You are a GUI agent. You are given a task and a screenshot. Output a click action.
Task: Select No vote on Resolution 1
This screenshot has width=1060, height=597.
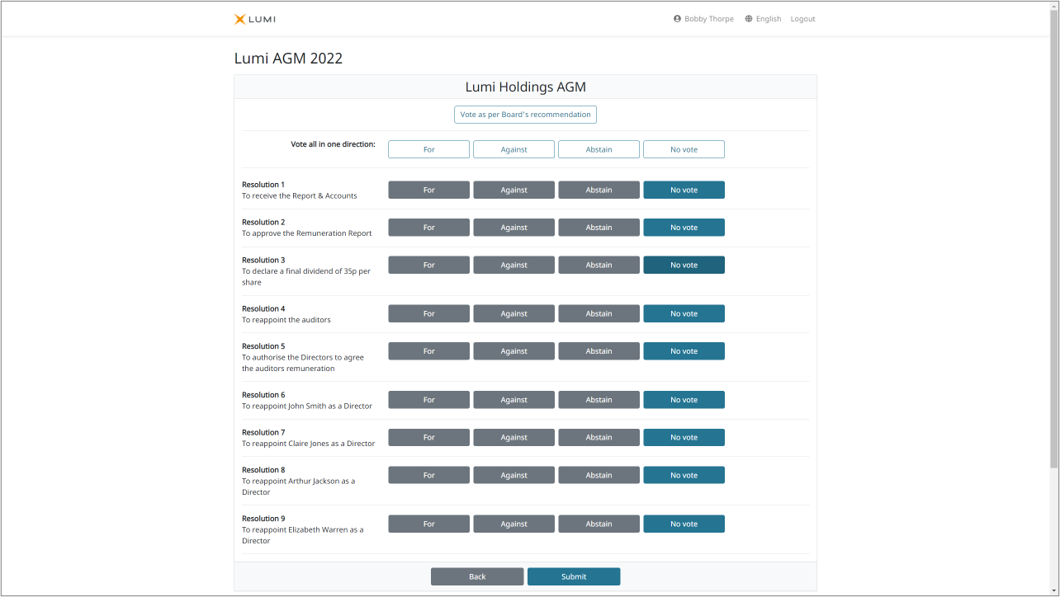coord(684,190)
